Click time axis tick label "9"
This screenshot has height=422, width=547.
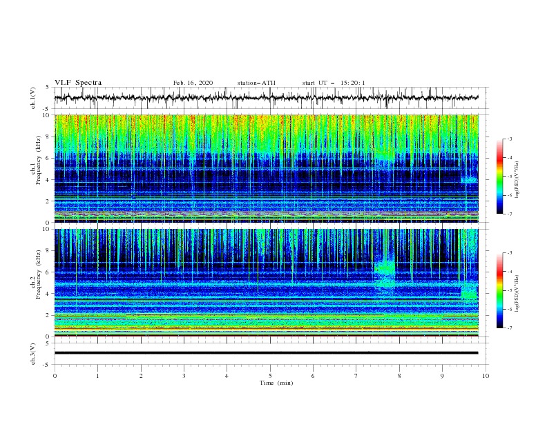(x=442, y=376)
